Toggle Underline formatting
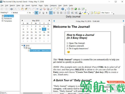125x94 pixels. pyautogui.click(x=43, y=13)
